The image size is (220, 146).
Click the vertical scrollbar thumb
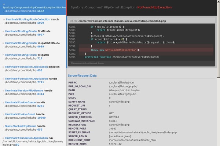pyautogui.click(x=219, y=41)
